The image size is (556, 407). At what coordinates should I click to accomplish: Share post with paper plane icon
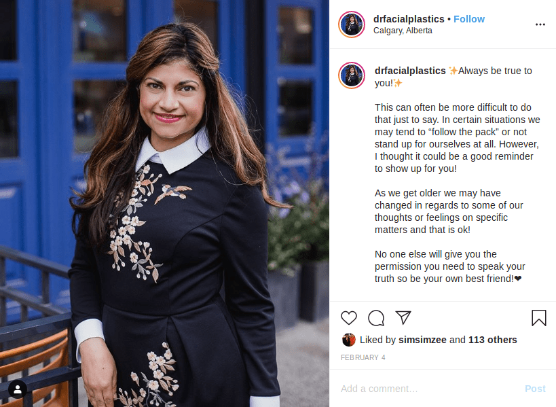(403, 317)
